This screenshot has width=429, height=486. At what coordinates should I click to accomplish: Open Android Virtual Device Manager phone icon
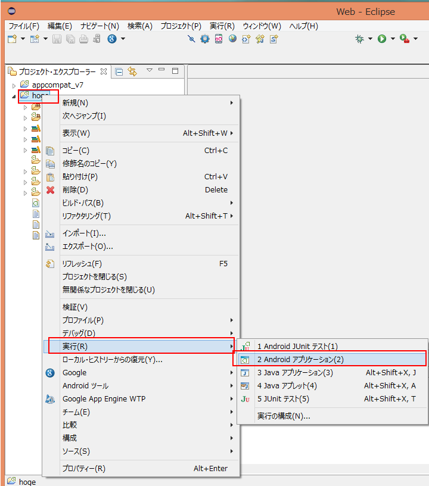click(x=219, y=39)
